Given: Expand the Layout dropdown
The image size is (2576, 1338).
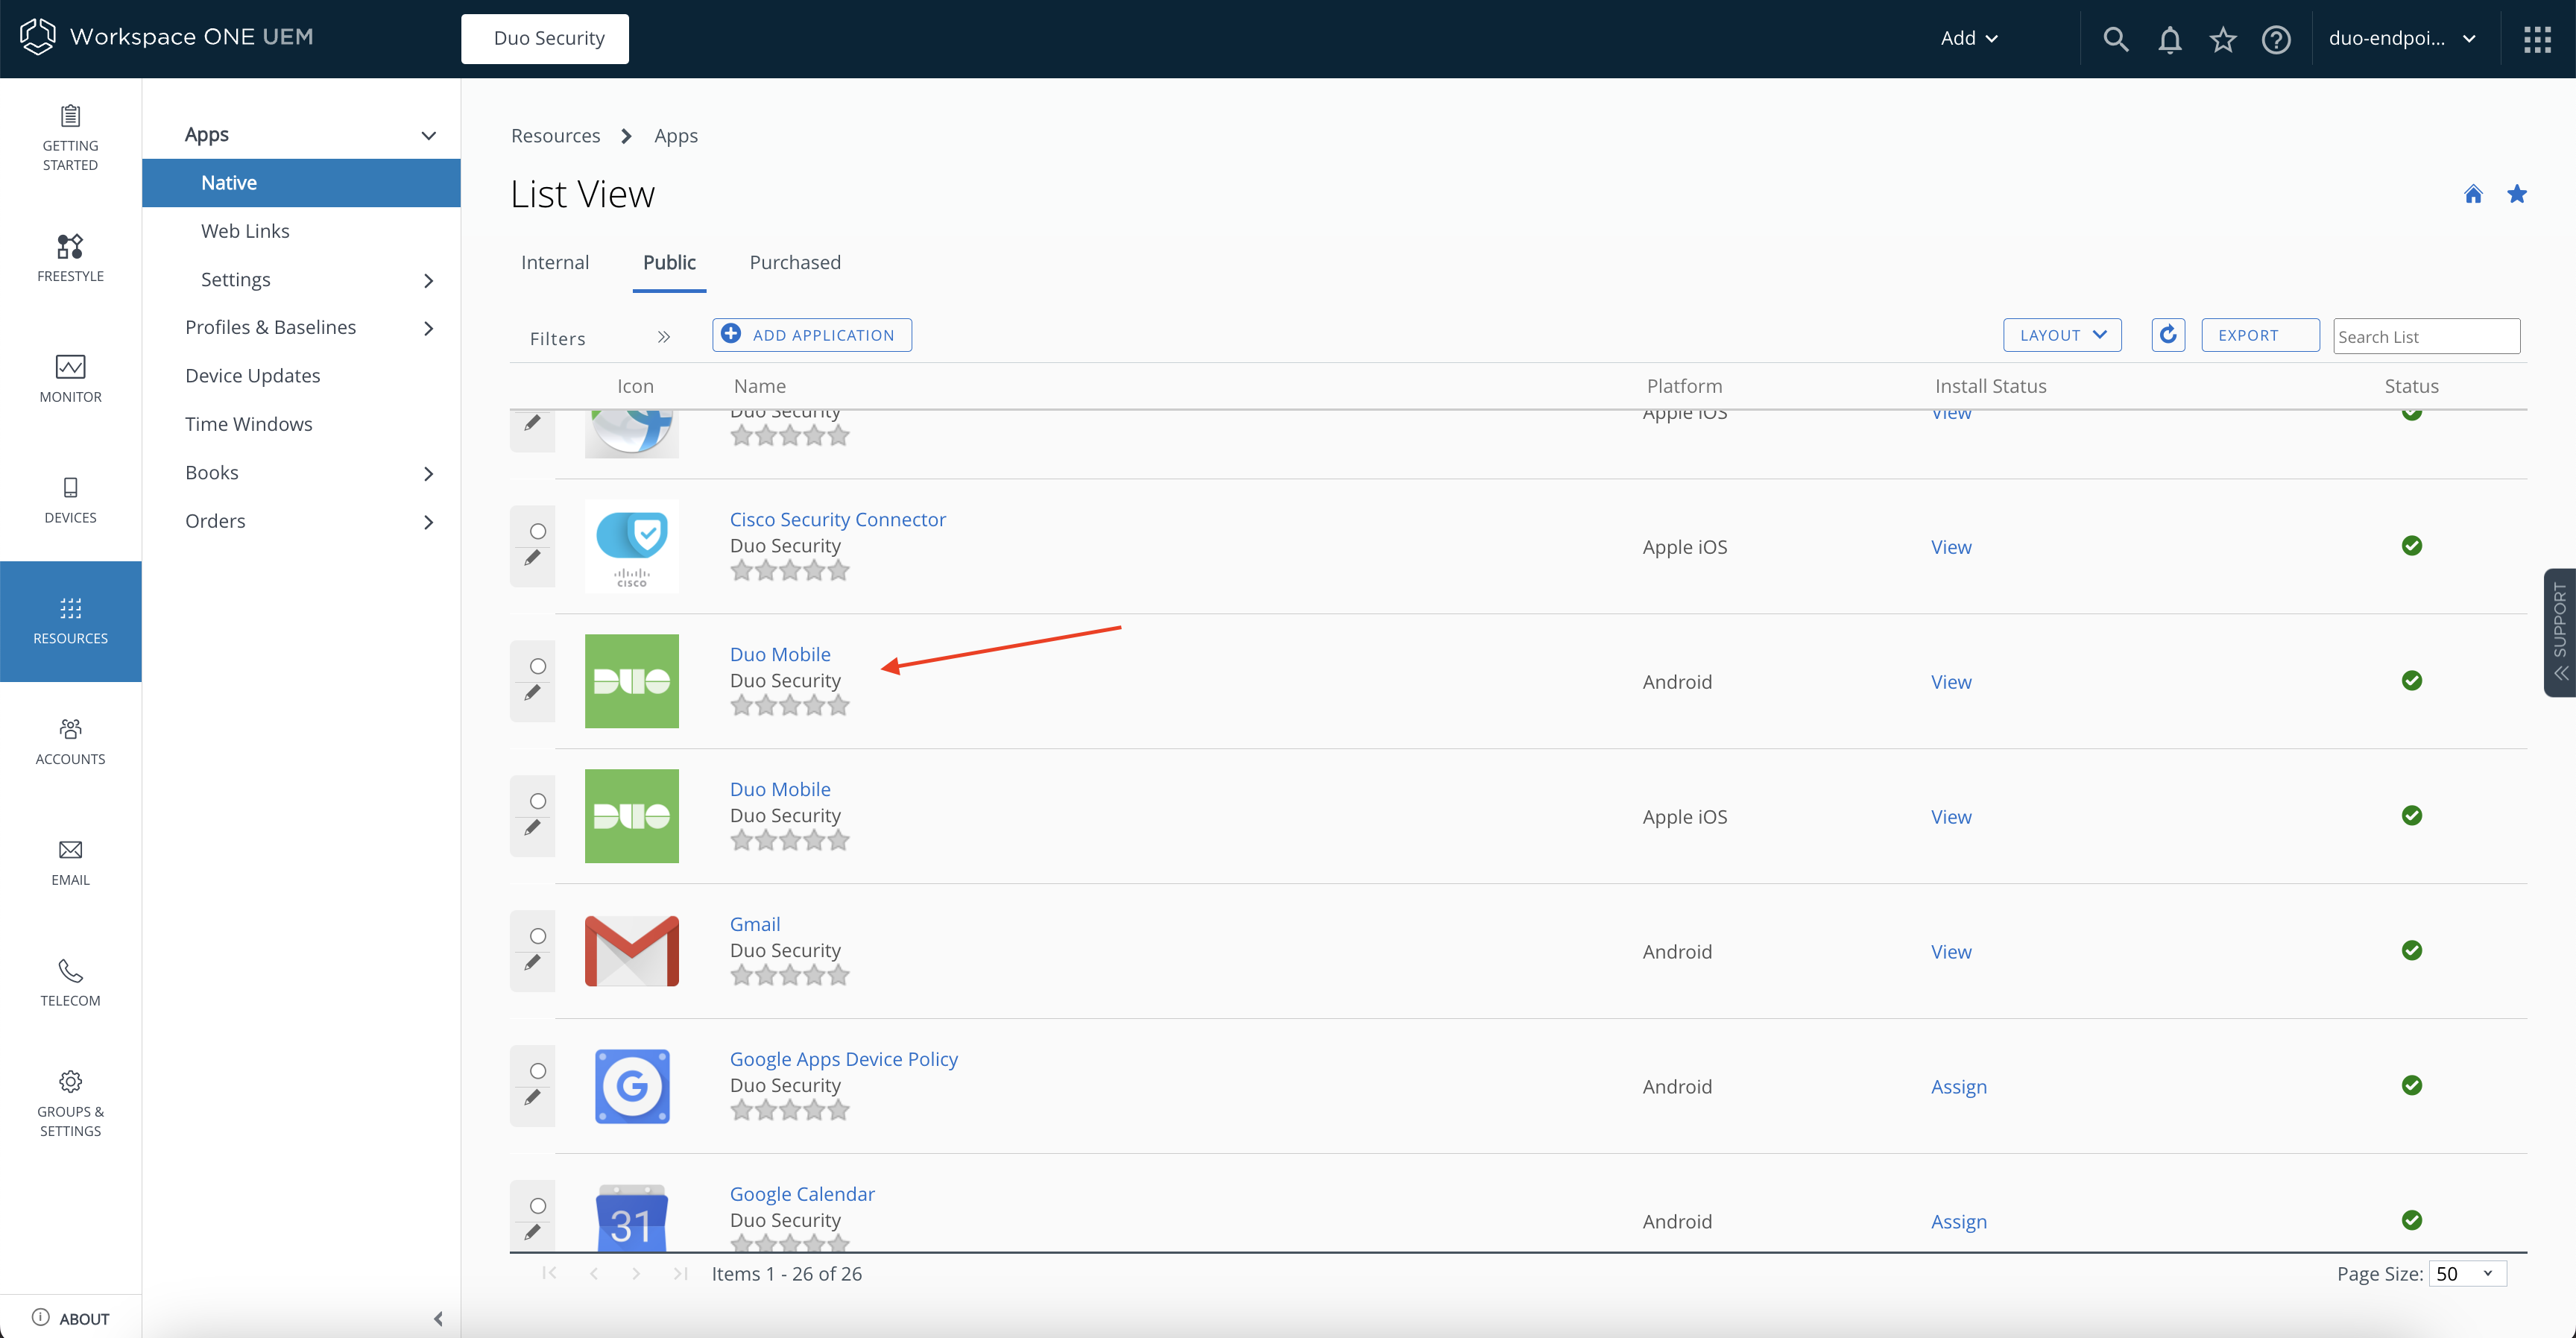Looking at the screenshot, I should tap(2062, 335).
